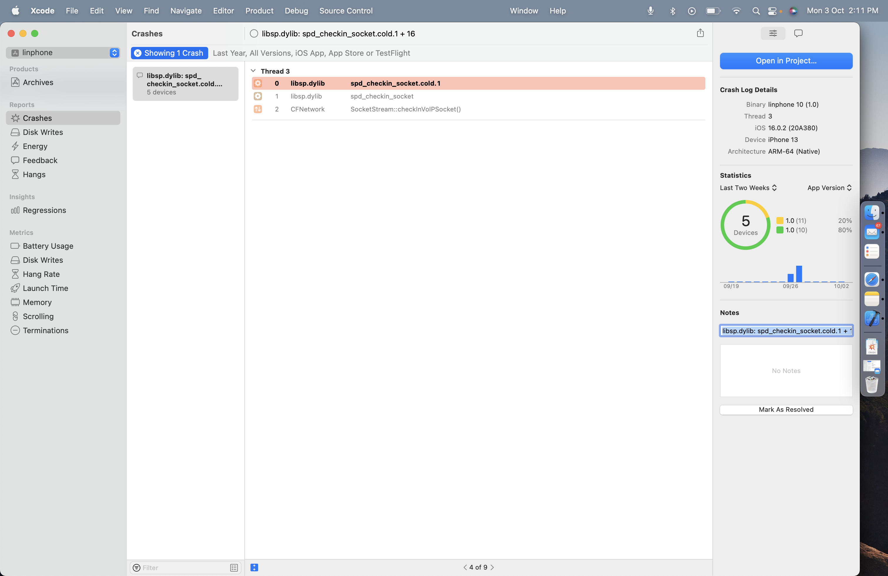Click the microphone icon in the menu bar
The height and width of the screenshot is (576, 888).
[x=650, y=11]
